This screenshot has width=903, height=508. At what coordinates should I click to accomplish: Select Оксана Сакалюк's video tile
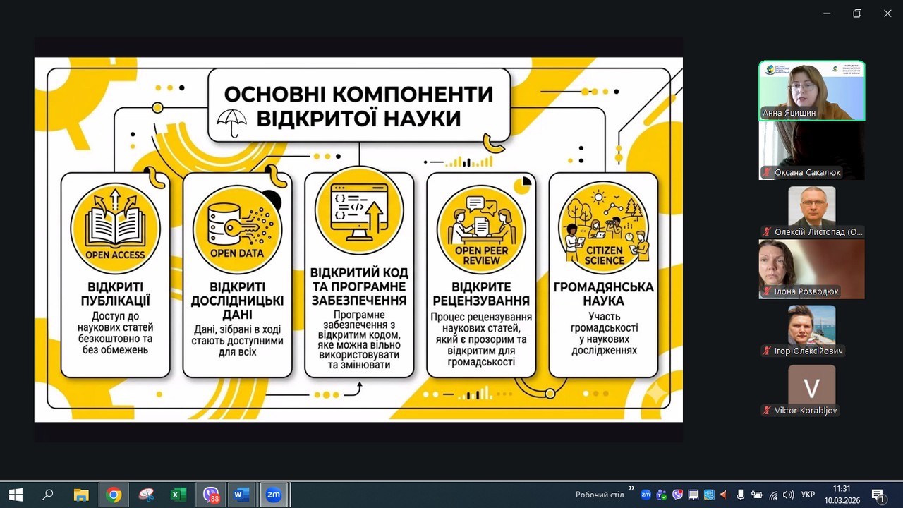click(811, 150)
